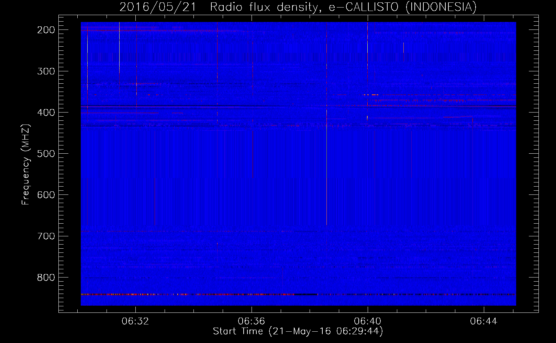Screen dimensions: 556x343
Task: Select the '200' frequency tick label
Action: point(46,30)
